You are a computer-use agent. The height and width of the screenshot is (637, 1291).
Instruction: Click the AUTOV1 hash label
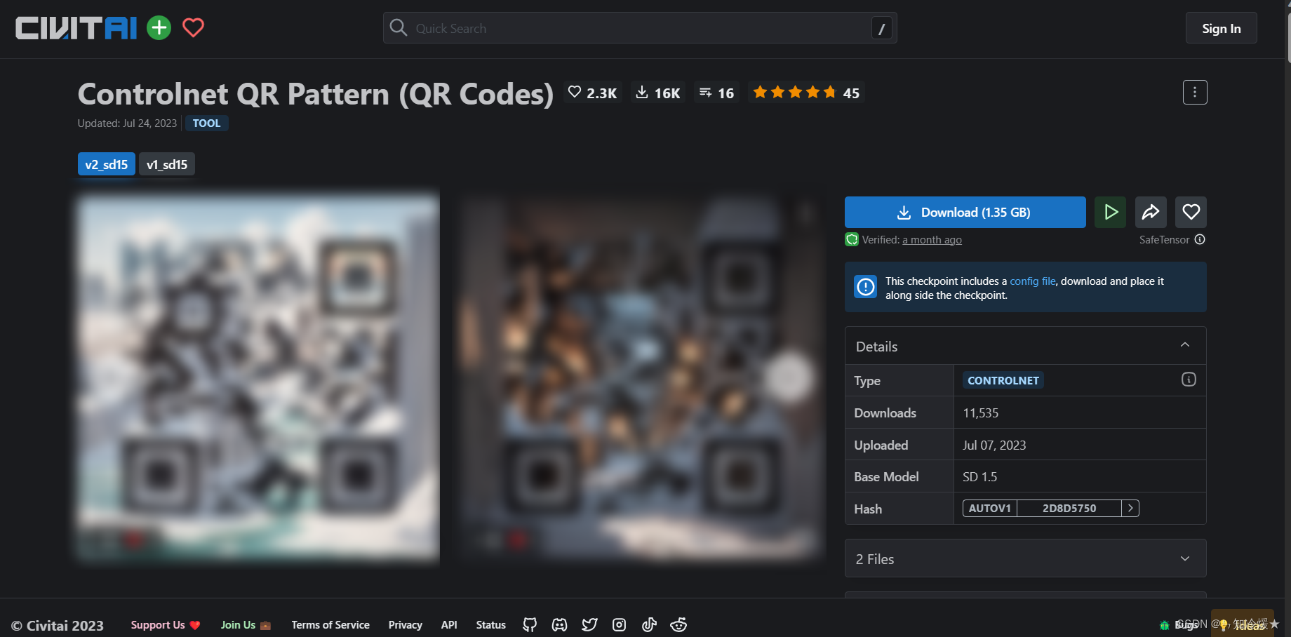(x=990, y=509)
